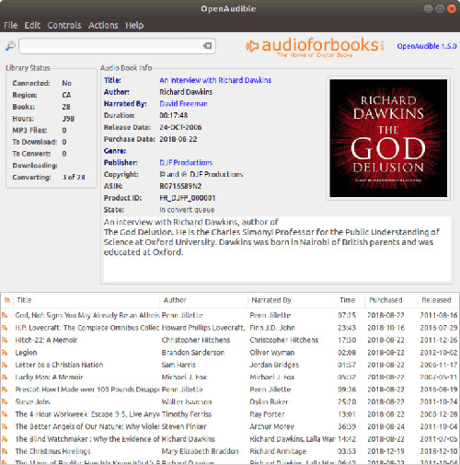Click author cell Brandon Sanderson
This screenshot has height=465, width=460.
point(193,353)
